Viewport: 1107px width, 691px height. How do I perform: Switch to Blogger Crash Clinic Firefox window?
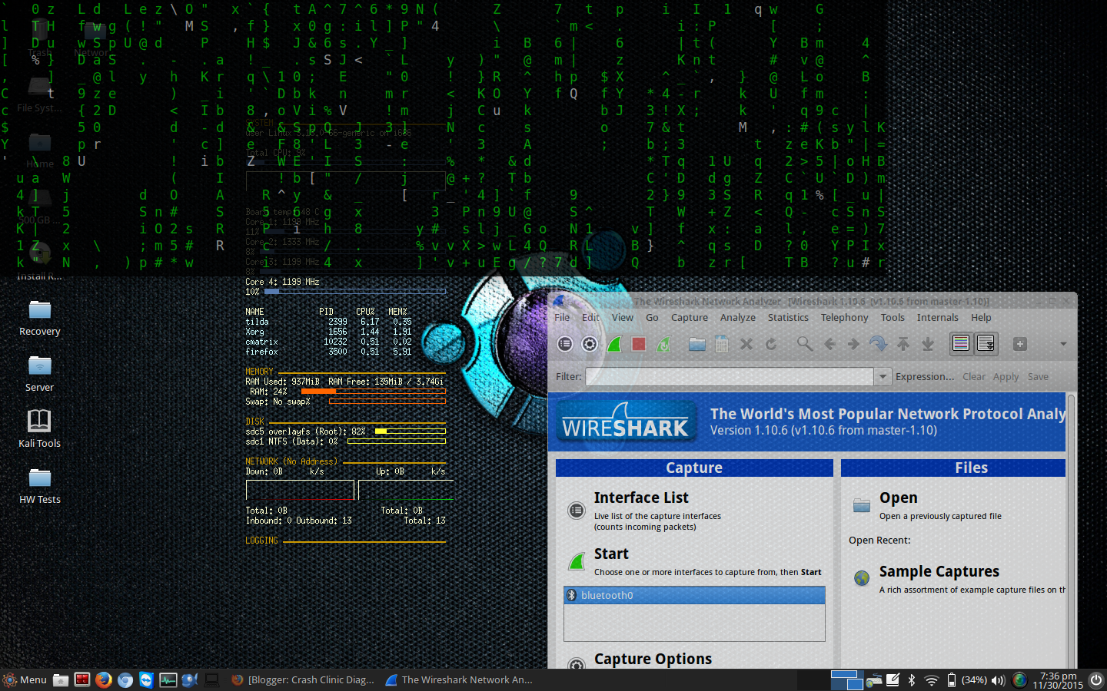click(303, 679)
